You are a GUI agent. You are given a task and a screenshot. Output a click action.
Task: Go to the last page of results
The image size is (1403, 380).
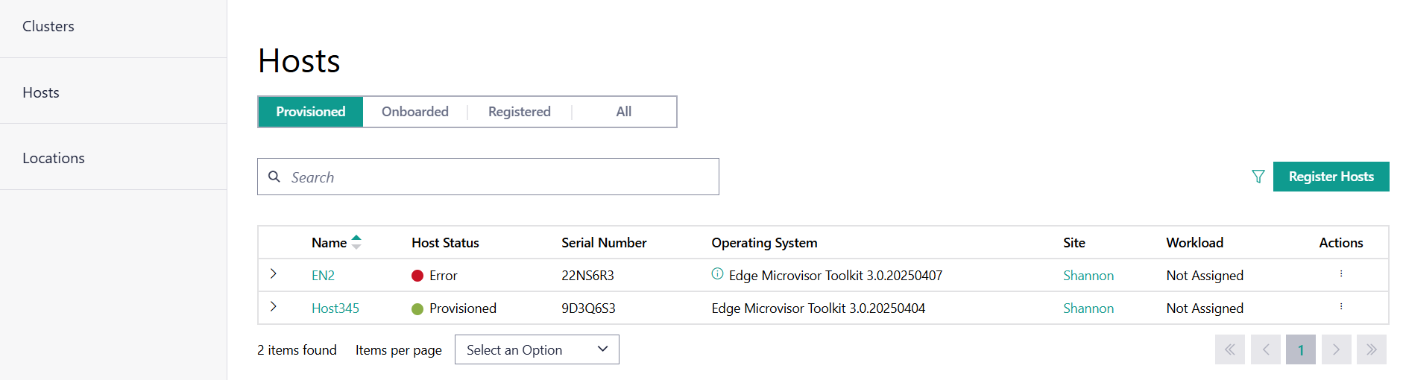point(1371,349)
